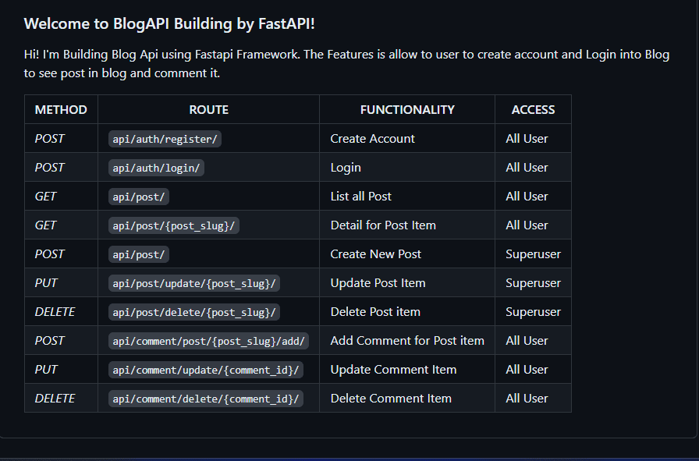Image resolution: width=699 pixels, height=461 pixels.
Task: Click the api/auth/register/ route code
Action: point(165,139)
